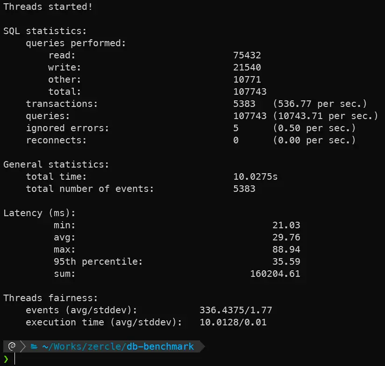Click the "reconnects:" label
Viewport: 385px width, 366px height.
coord(56,141)
